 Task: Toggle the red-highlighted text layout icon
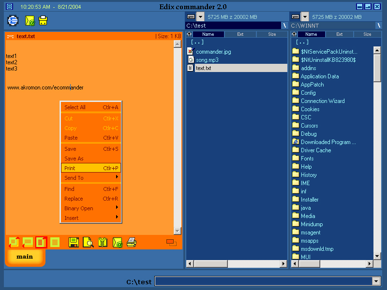coord(41,243)
